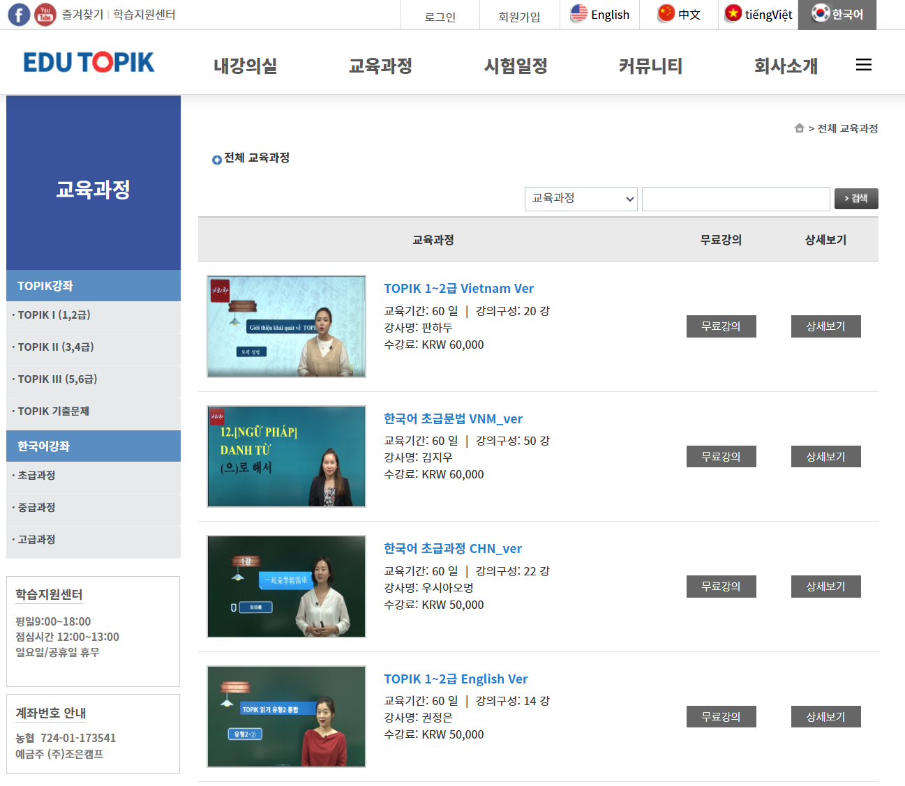Image resolution: width=905 pixels, height=786 pixels.
Task: Open the TOPIK 1~2급 English Ver link
Action: [456, 679]
